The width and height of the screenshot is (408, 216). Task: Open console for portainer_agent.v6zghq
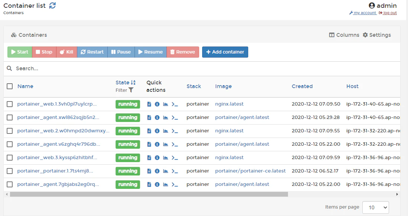175,144
